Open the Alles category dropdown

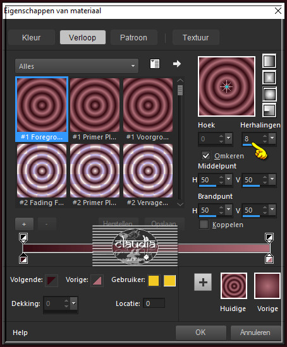(76, 66)
